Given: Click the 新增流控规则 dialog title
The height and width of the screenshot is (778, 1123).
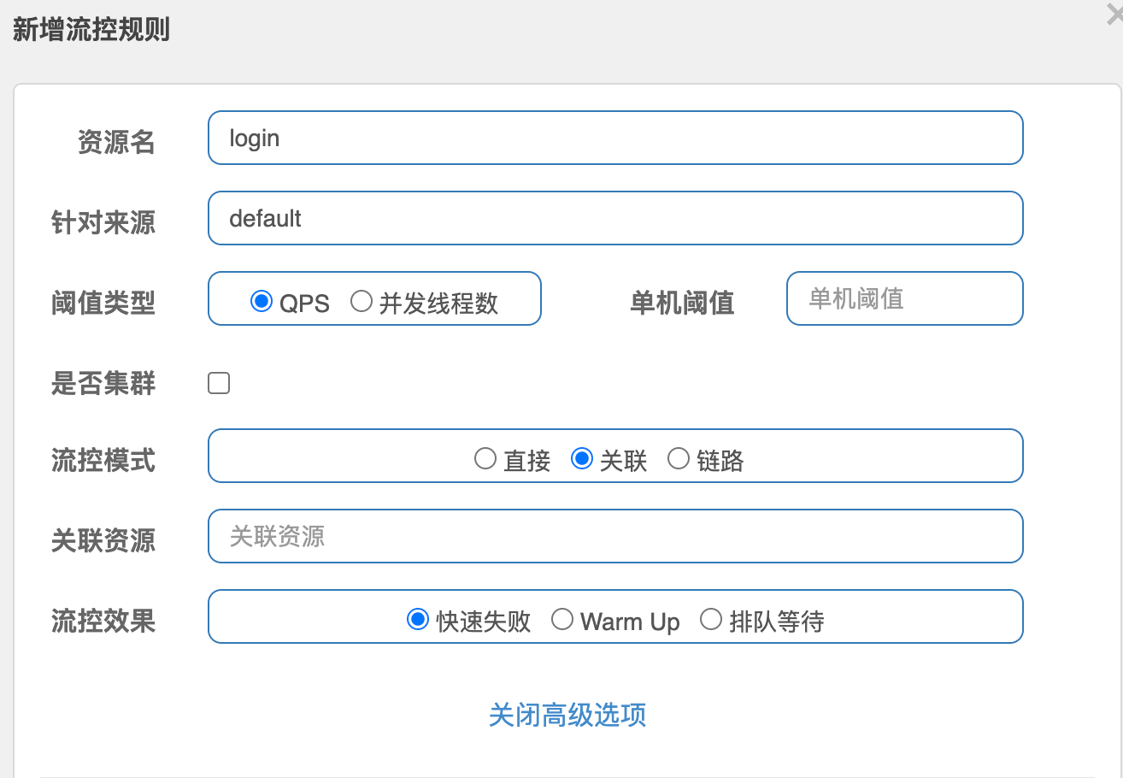Looking at the screenshot, I should (x=91, y=30).
